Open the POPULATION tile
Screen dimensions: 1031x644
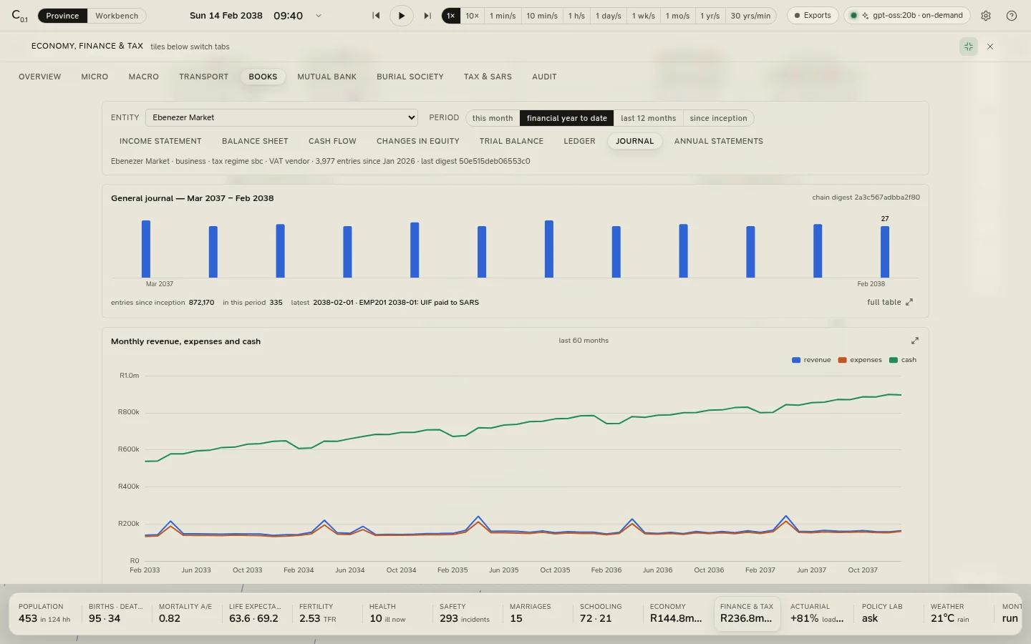(44, 613)
